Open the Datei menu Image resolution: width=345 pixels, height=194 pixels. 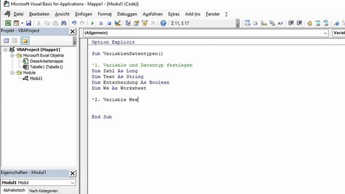(18, 14)
